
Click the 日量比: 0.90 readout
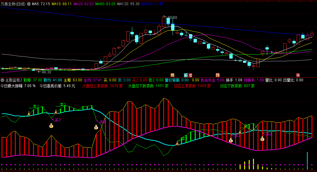(293, 80)
